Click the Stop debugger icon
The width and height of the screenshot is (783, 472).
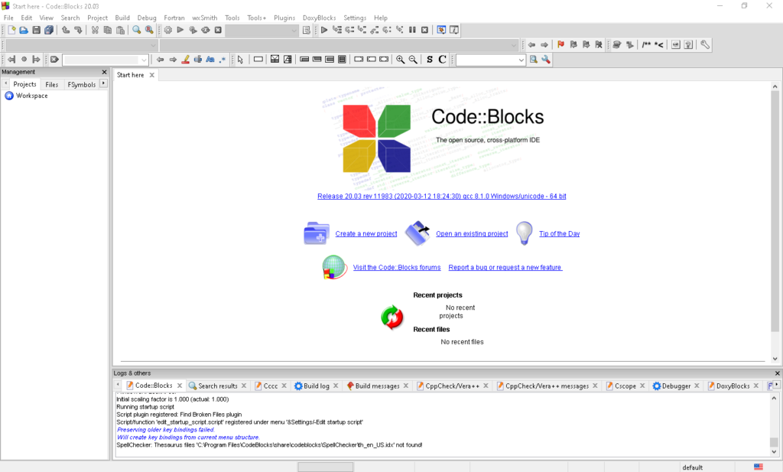pyautogui.click(x=424, y=30)
